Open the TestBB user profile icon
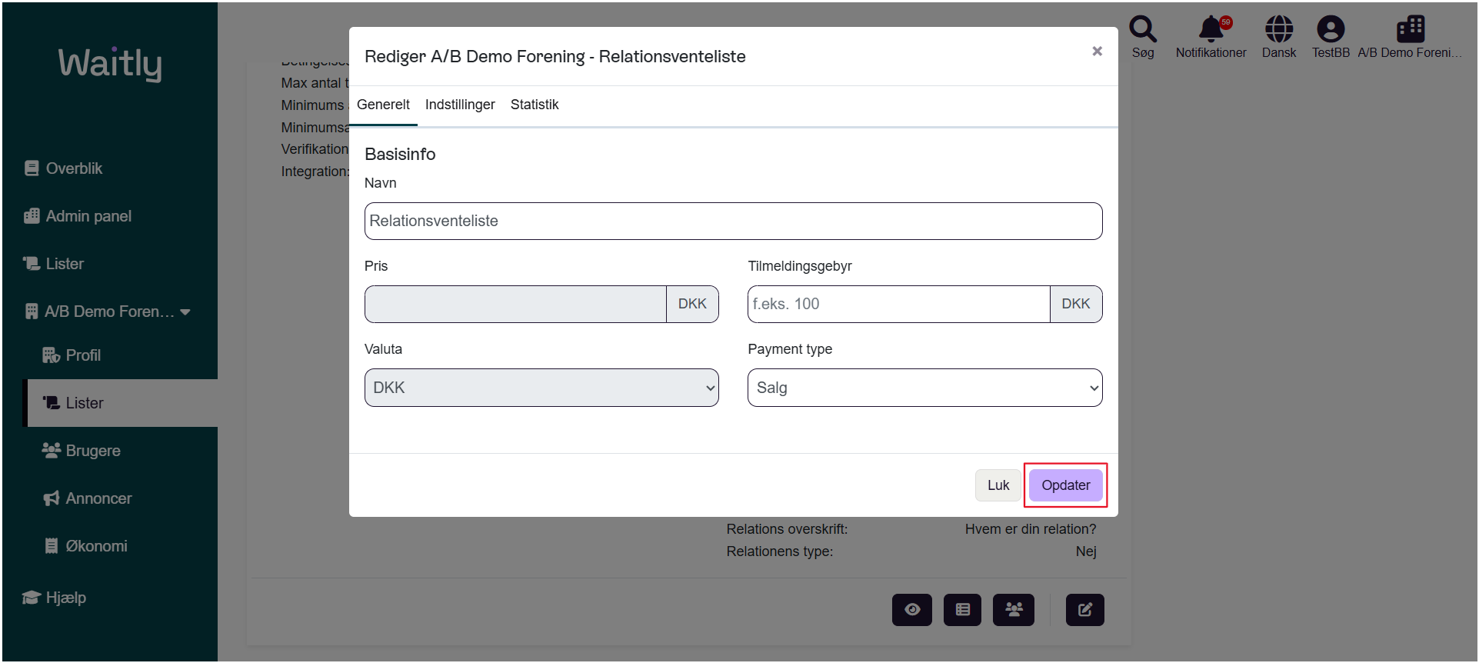The image size is (1479, 663). tap(1331, 29)
